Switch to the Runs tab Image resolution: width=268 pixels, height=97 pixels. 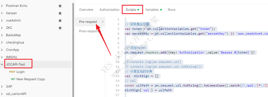(x=171, y=10)
